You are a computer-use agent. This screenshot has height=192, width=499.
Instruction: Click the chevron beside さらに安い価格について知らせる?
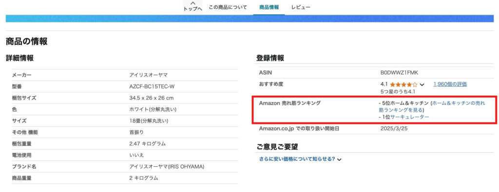pyautogui.click(x=339, y=159)
